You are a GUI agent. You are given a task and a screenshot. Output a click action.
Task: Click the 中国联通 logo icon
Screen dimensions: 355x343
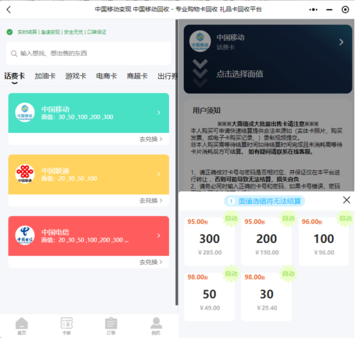(25, 174)
